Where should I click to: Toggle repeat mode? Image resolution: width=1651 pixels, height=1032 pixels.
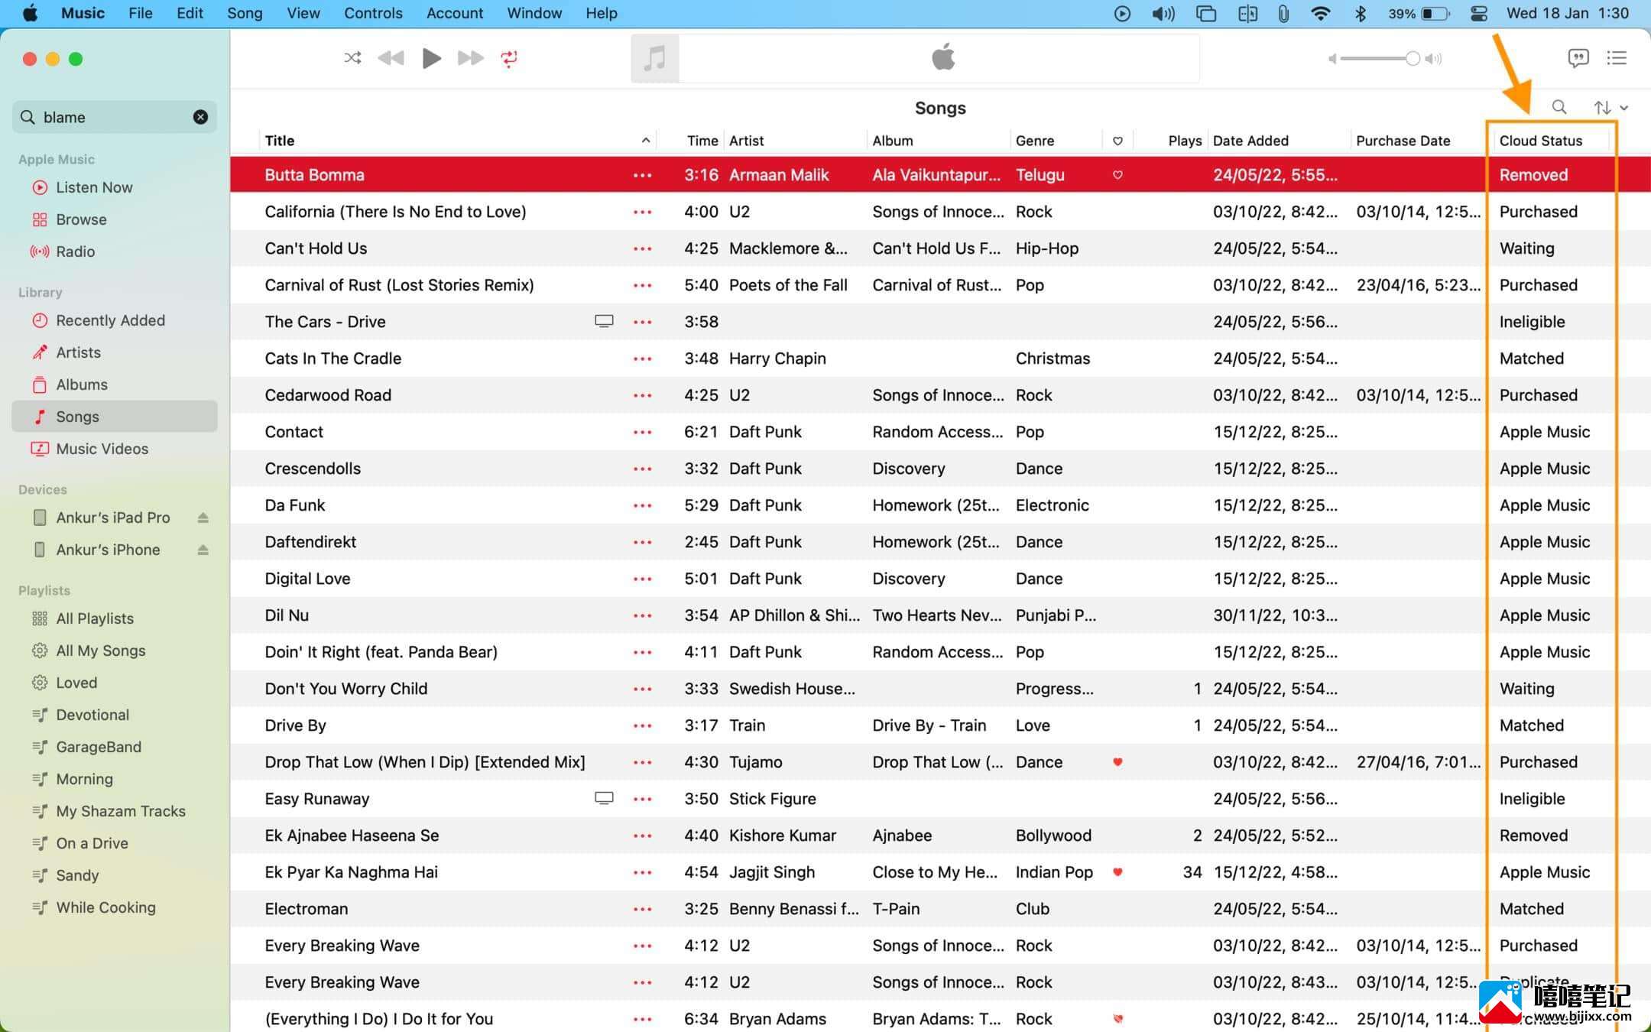click(509, 58)
